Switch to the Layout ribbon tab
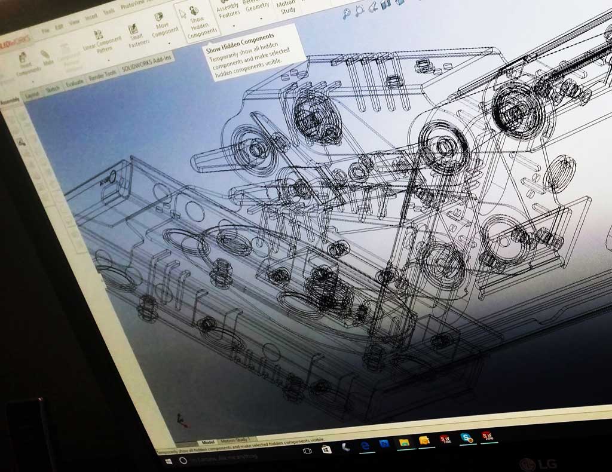The width and height of the screenshot is (612, 472). (32, 94)
